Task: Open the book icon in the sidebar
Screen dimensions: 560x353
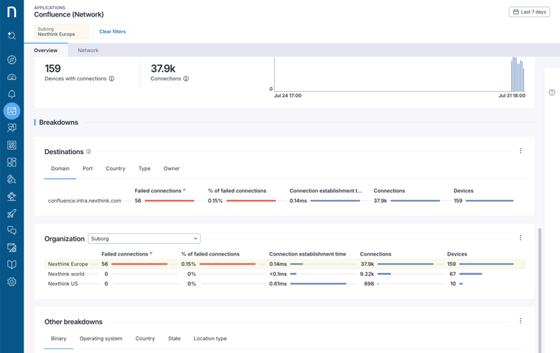Action: point(11,265)
